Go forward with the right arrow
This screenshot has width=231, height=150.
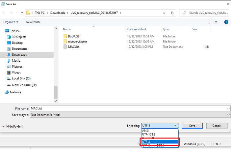11,13
